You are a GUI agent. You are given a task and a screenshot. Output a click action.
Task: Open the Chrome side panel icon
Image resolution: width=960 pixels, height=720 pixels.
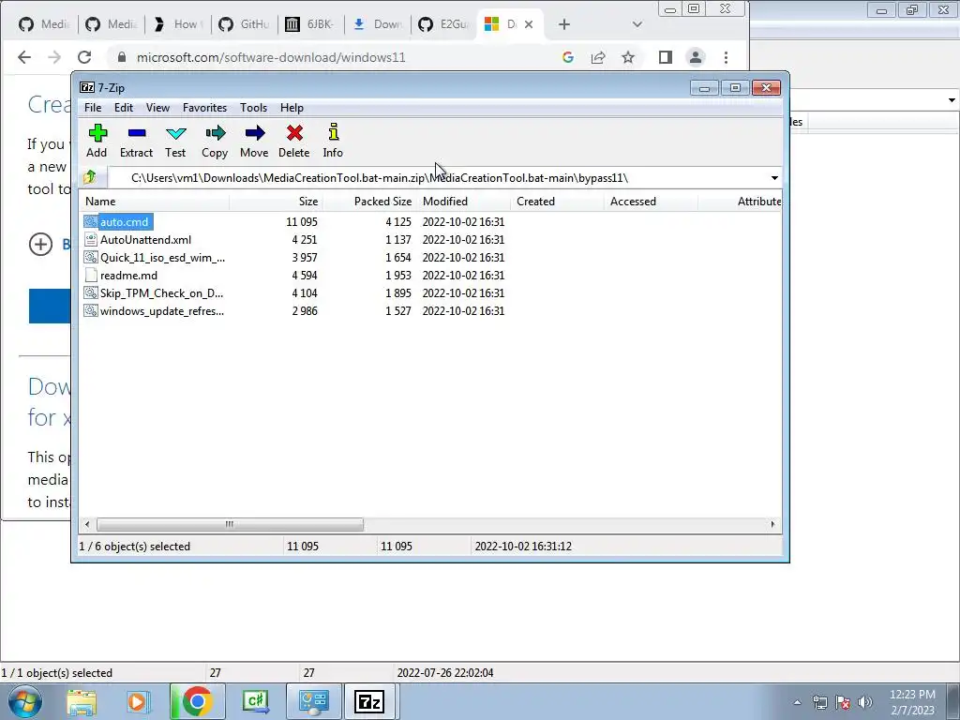[666, 57]
